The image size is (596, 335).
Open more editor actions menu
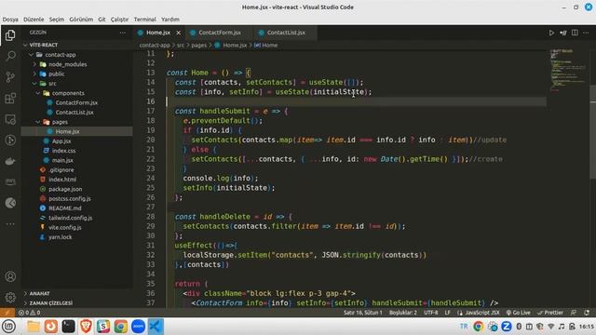(586, 33)
